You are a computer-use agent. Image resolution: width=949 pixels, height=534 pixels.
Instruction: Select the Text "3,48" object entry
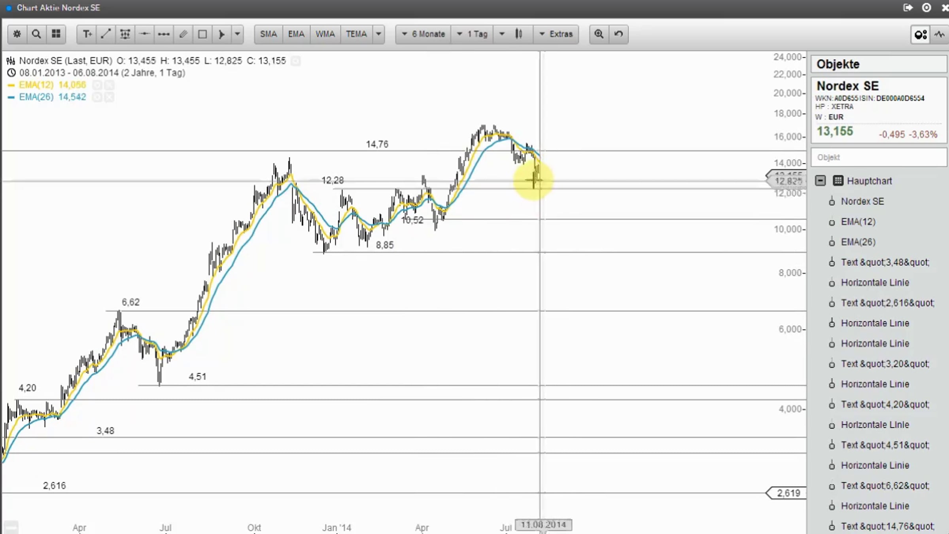(885, 262)
